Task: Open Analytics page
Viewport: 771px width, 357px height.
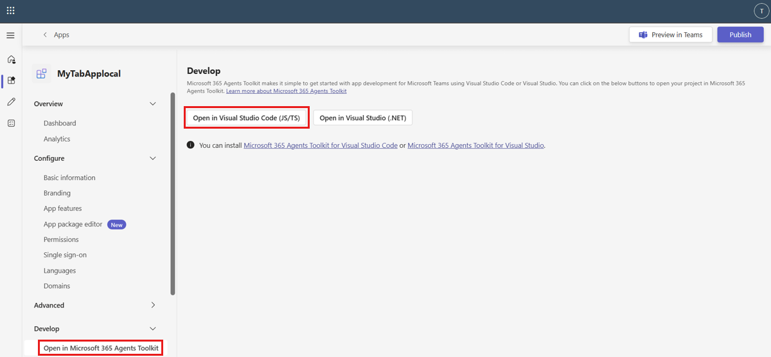Action: pyautogui.click(x=57, y=139)
